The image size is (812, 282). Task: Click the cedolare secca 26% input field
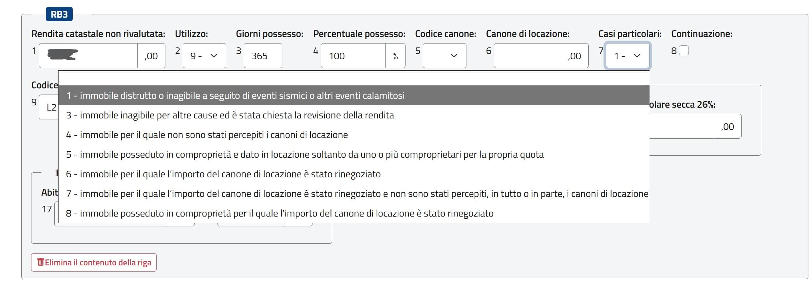pyautogui.click(x=681, y=127)
